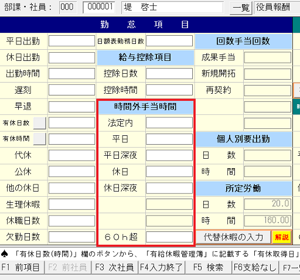Click the 他の休日 input field

pos(71,188)
